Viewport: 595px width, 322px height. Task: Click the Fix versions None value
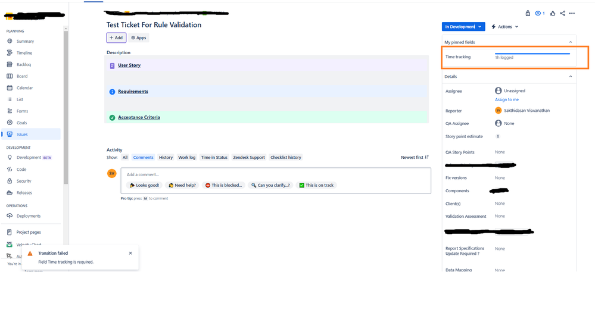(500, 178)
